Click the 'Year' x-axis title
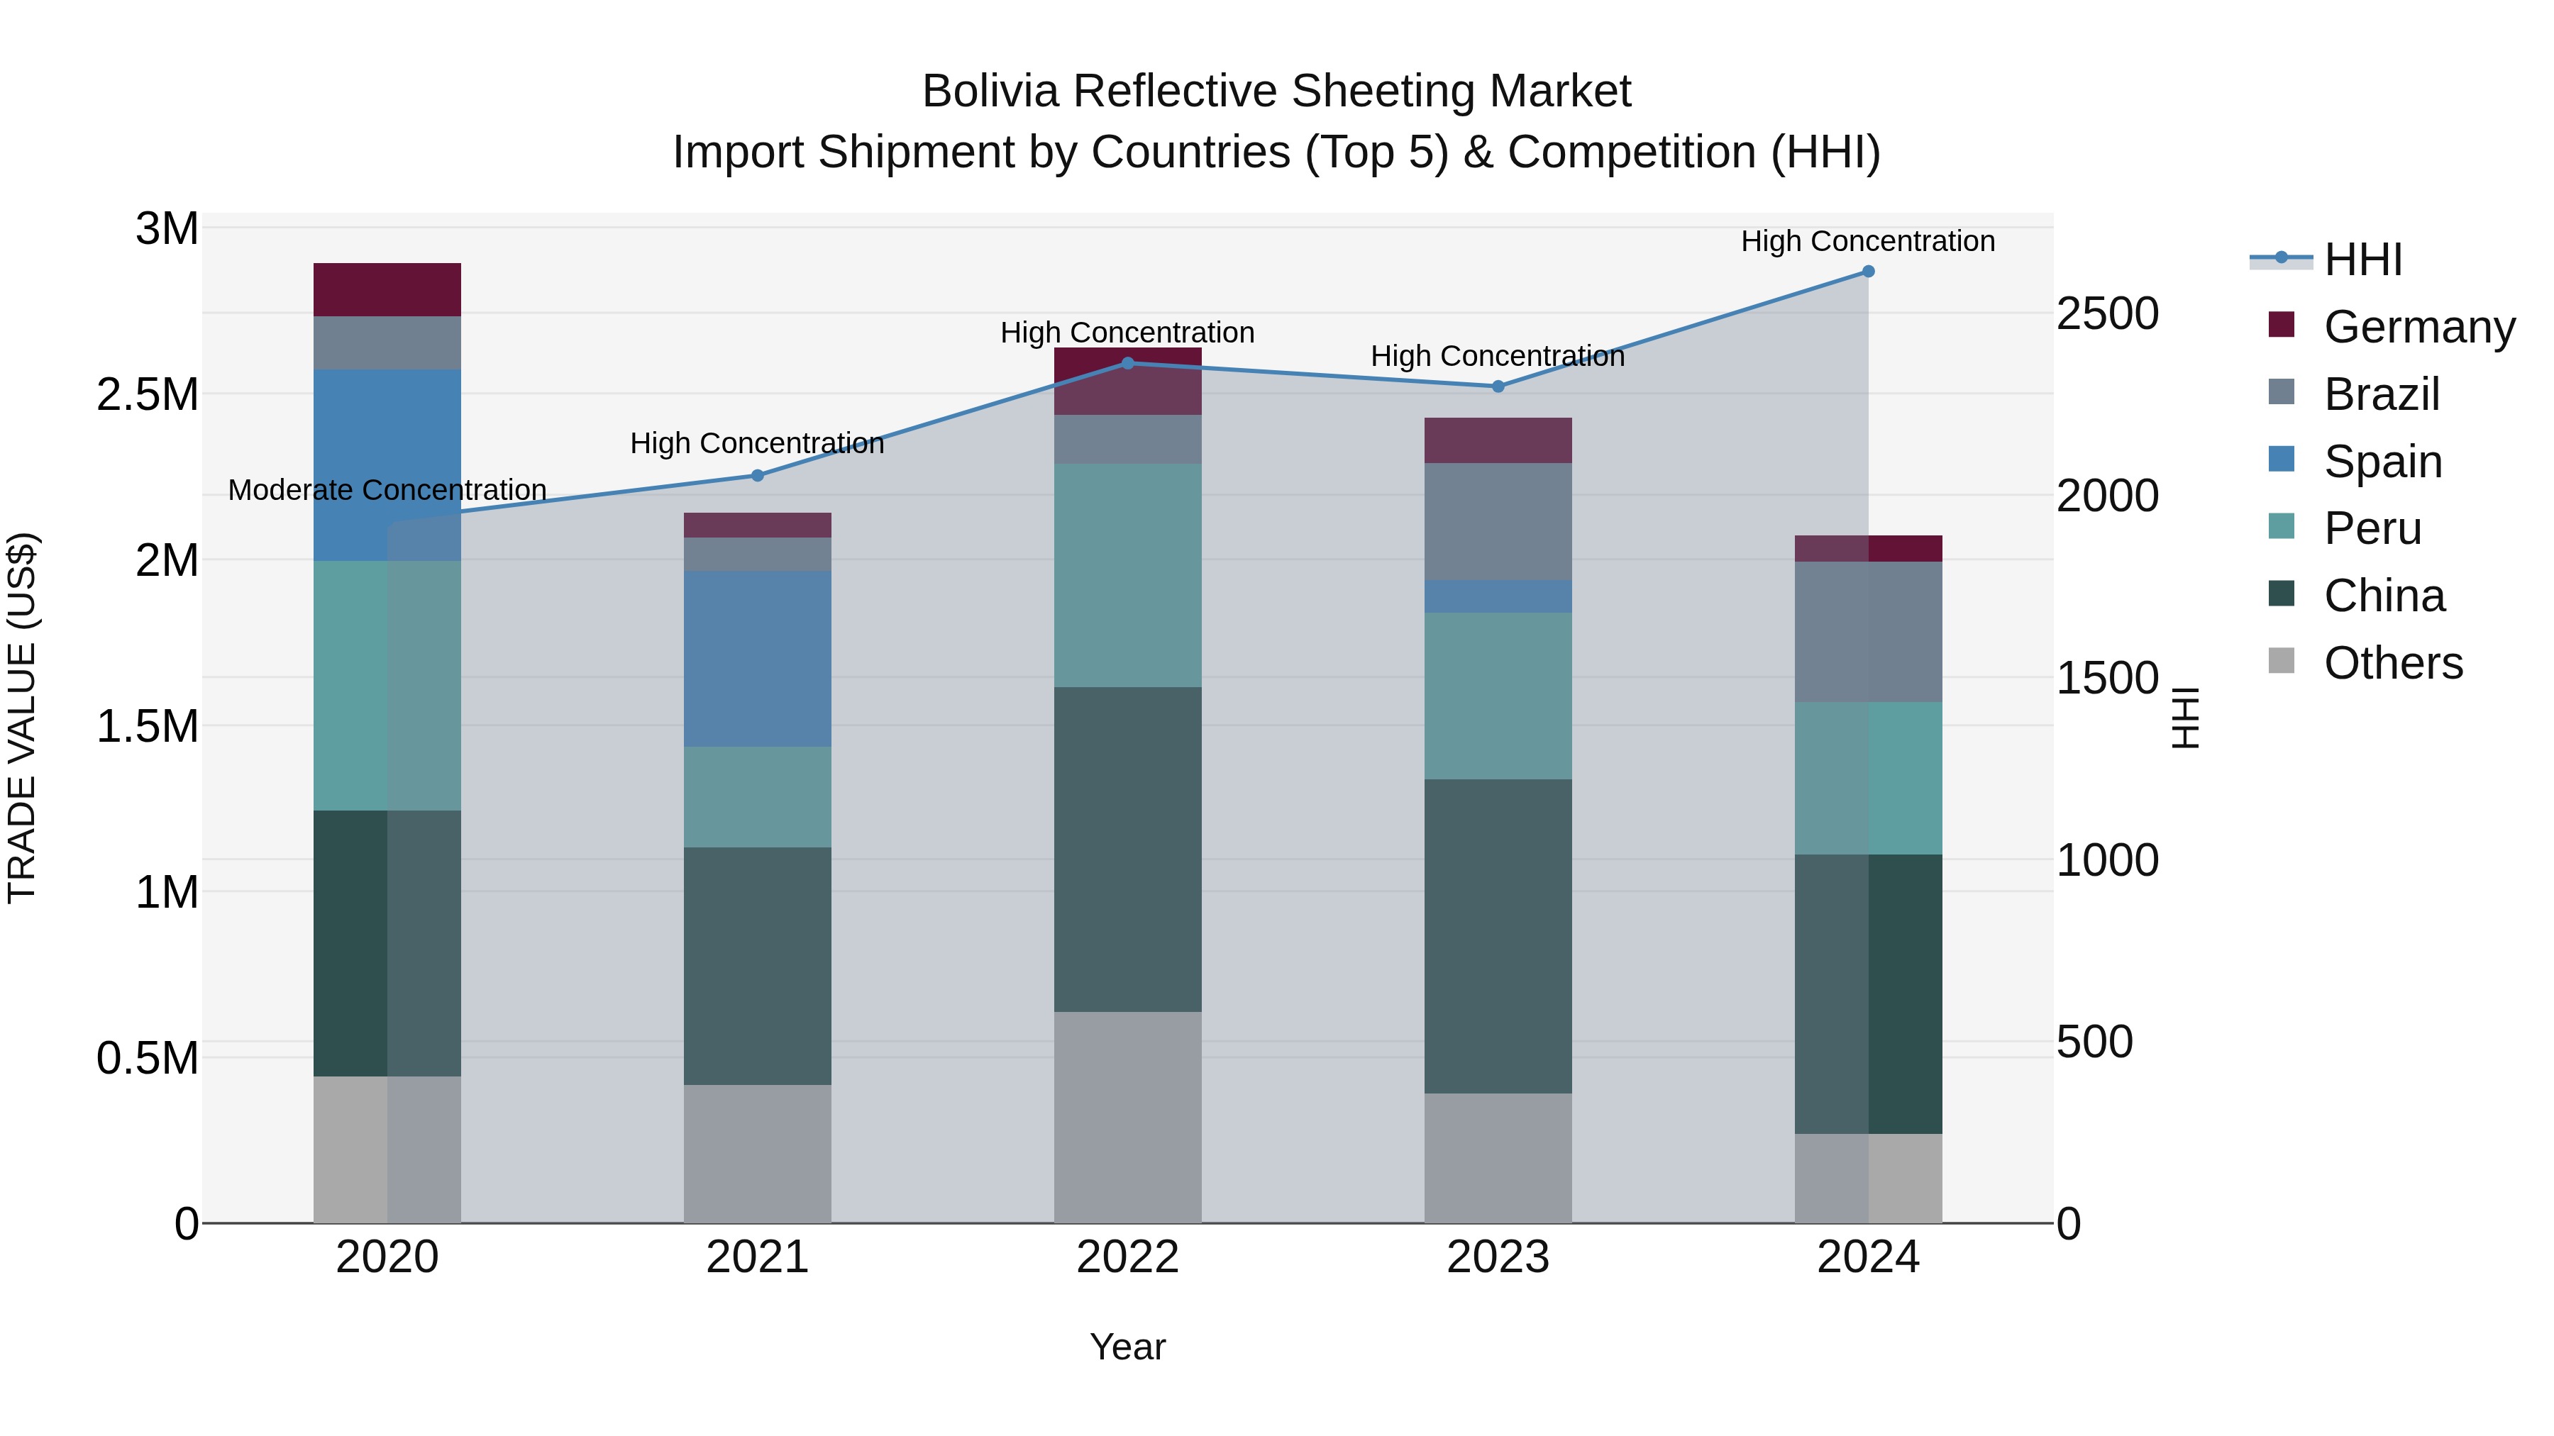2554x1436 pixels. click(x=1127, y=1348)
